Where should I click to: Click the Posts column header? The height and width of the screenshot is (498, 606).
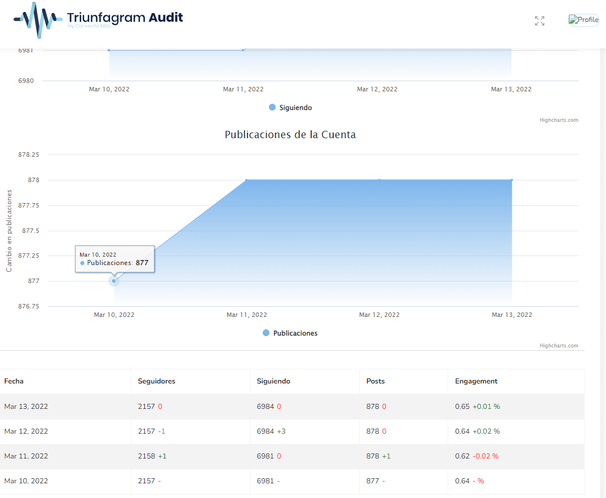pos(375,381)
